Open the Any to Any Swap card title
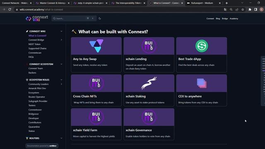The image size is (265, 149). click(x=85, y=59)
